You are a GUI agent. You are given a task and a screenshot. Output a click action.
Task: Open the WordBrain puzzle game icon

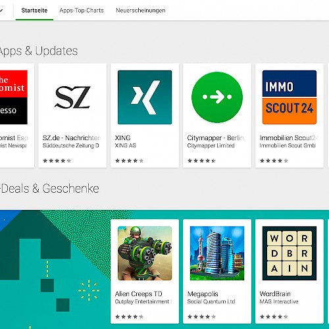(290, 253)
